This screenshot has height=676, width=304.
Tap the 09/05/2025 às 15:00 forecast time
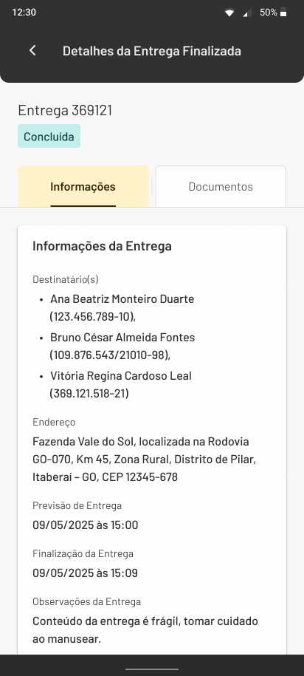pos(86,525)
